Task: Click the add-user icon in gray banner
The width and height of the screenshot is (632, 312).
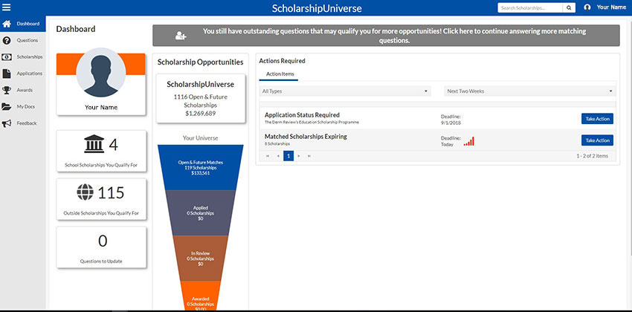Action: (181, 36)
